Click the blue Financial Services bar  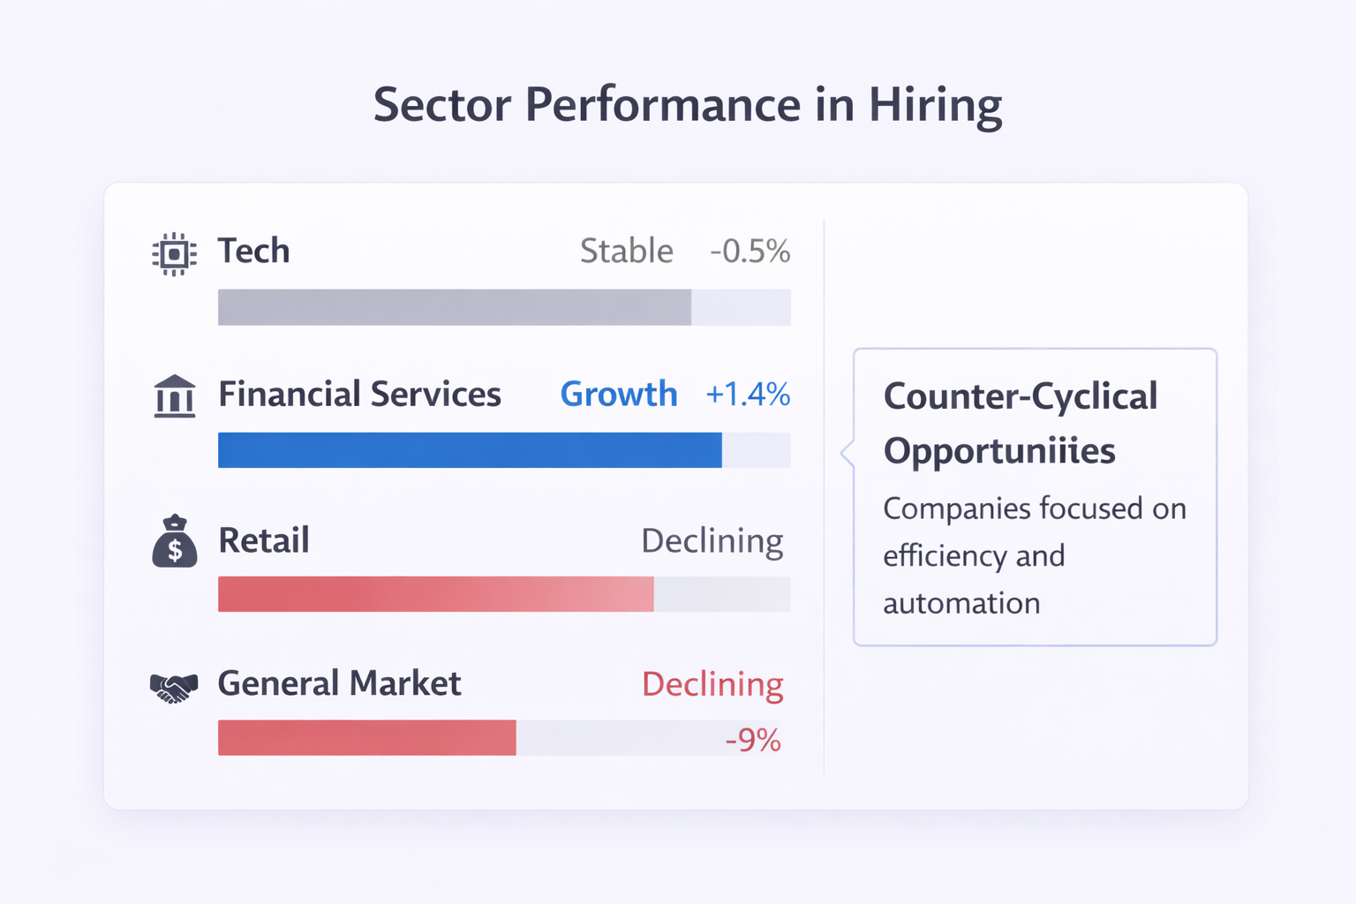coord(469,450)
